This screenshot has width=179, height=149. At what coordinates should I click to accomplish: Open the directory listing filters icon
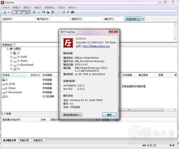click(x=59, y=12)
